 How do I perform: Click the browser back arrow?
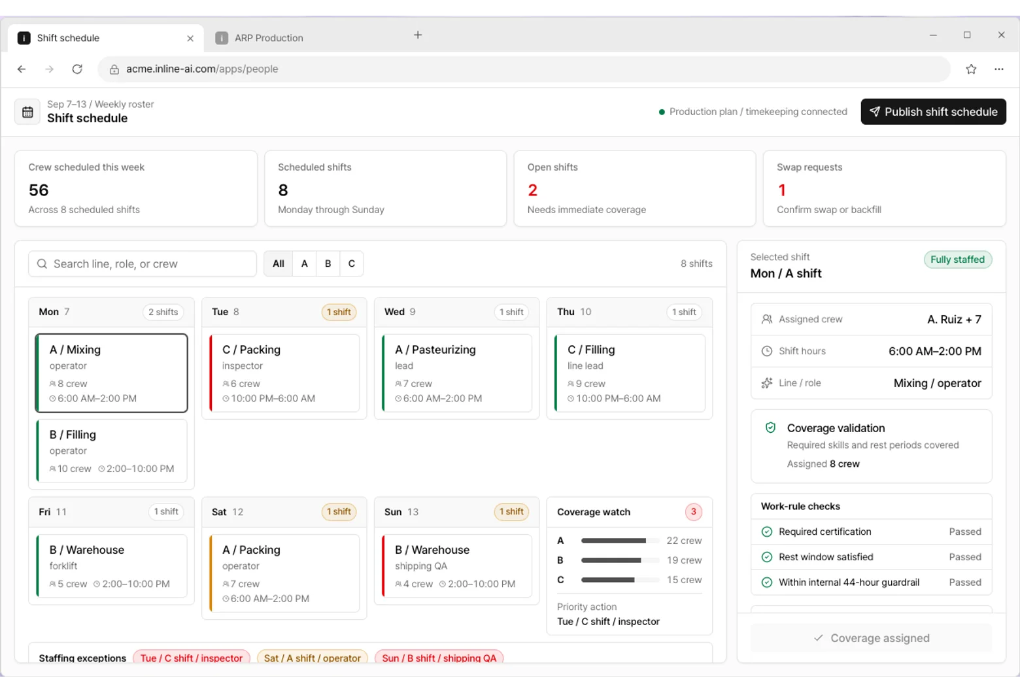click(22, 69)
